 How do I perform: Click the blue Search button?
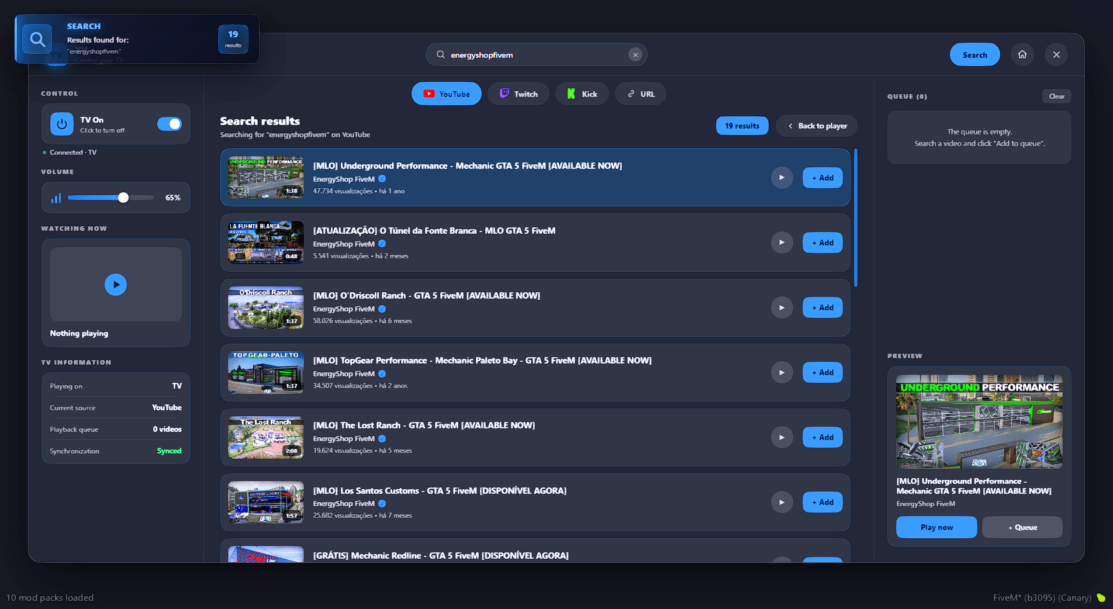pyautogui.click(x=975, y=54)
